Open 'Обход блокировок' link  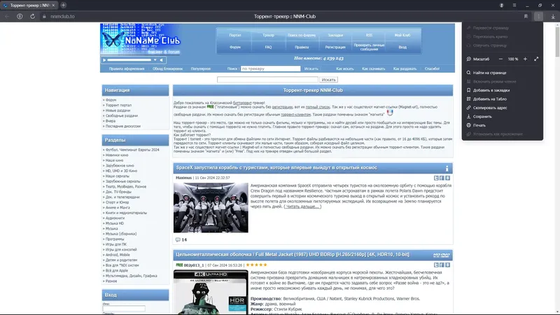pyautogui.click(x=167, y=69)
